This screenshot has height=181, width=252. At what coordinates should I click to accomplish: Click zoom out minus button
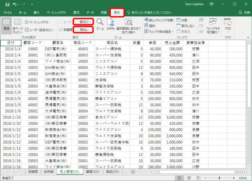tap(205, 178)
